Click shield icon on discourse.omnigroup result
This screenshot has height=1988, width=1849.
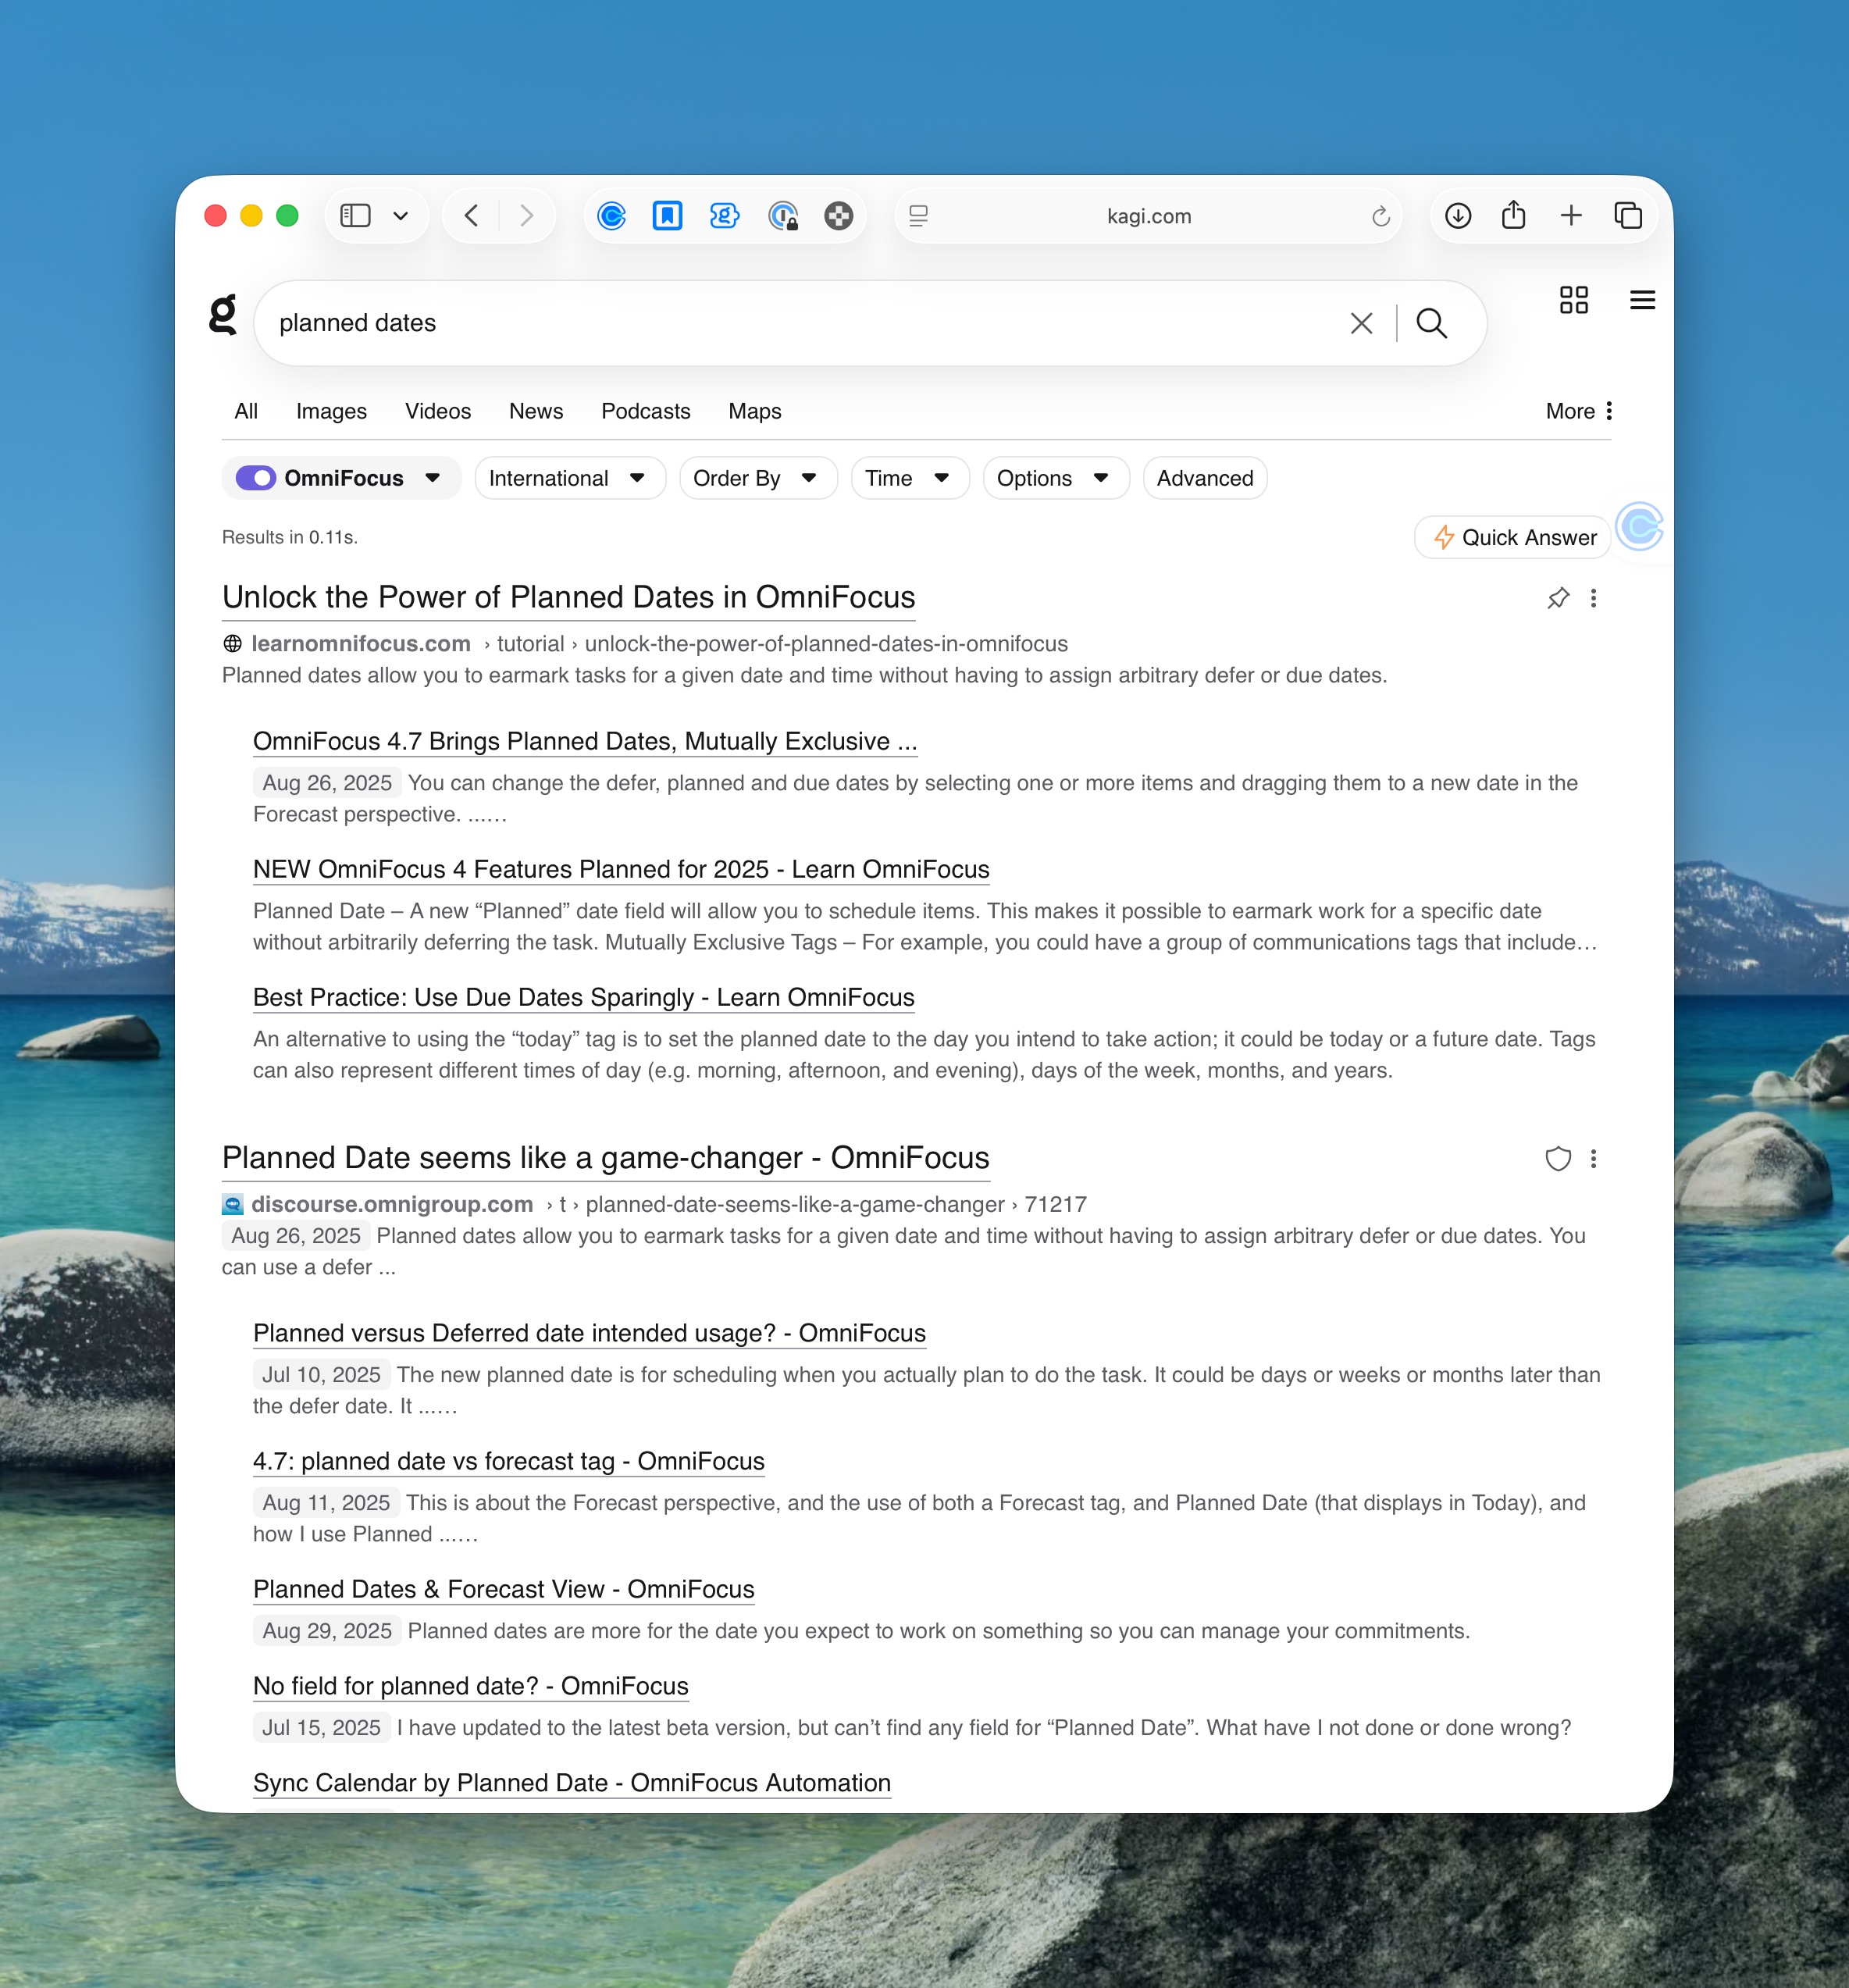[x=1557, y=1159]
